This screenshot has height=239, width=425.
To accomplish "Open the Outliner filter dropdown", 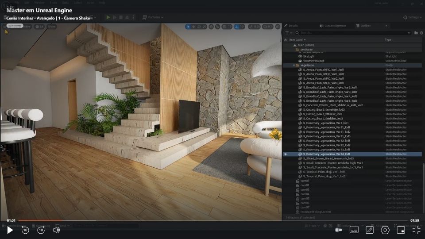I will pyautogui.click(x=289, y=33).
